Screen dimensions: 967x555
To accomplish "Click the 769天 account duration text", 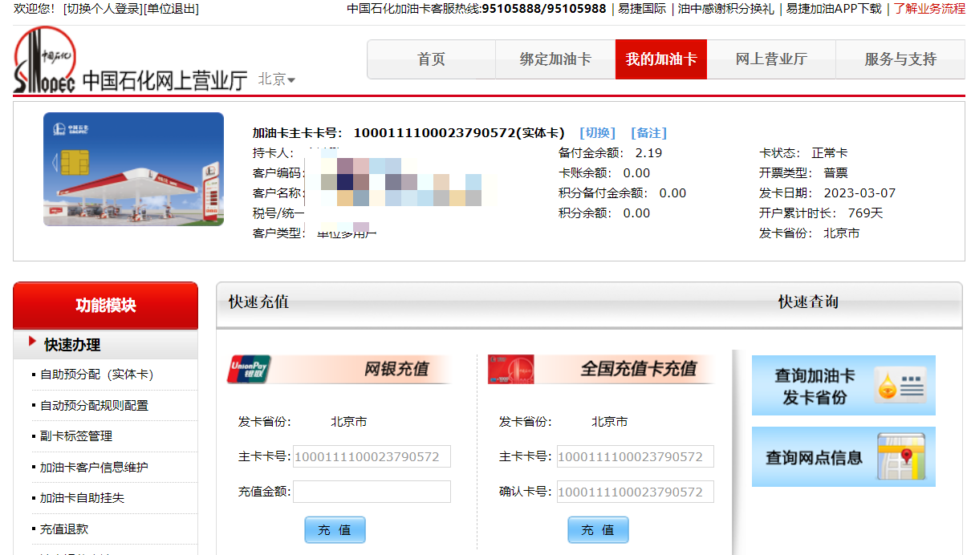I will click(x=865, y=213).
